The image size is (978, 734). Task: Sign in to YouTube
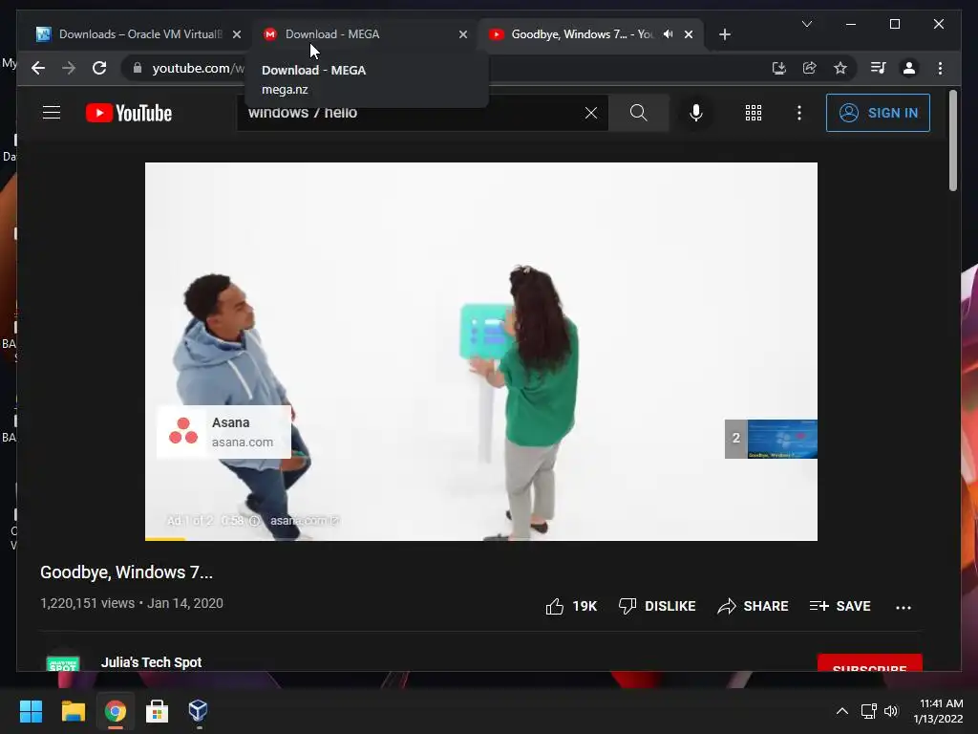[x=879, y=113]
